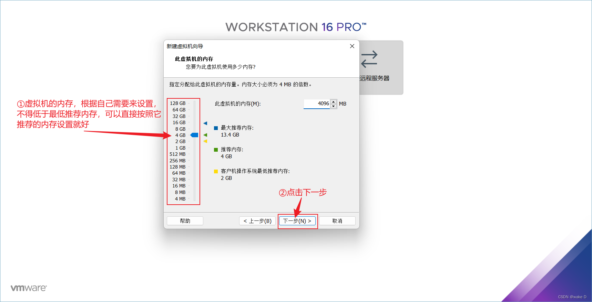Close the new virtual machine wizard dialog
Viewport: 592px width, 302px height.
(352, 46)
